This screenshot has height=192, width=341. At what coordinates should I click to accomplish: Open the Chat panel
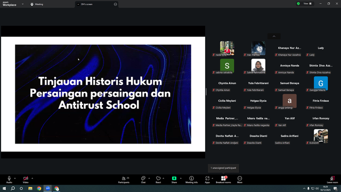click(143, 180)
